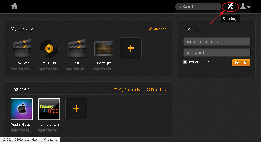Open Settings wrench icon
Screen dimensions: 261x142
tap(230, 7)
